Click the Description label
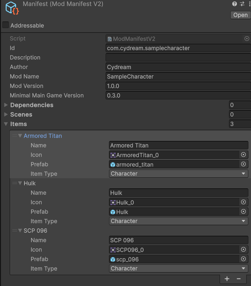This screenshot has width=251, height=286. tap(25, 58)
